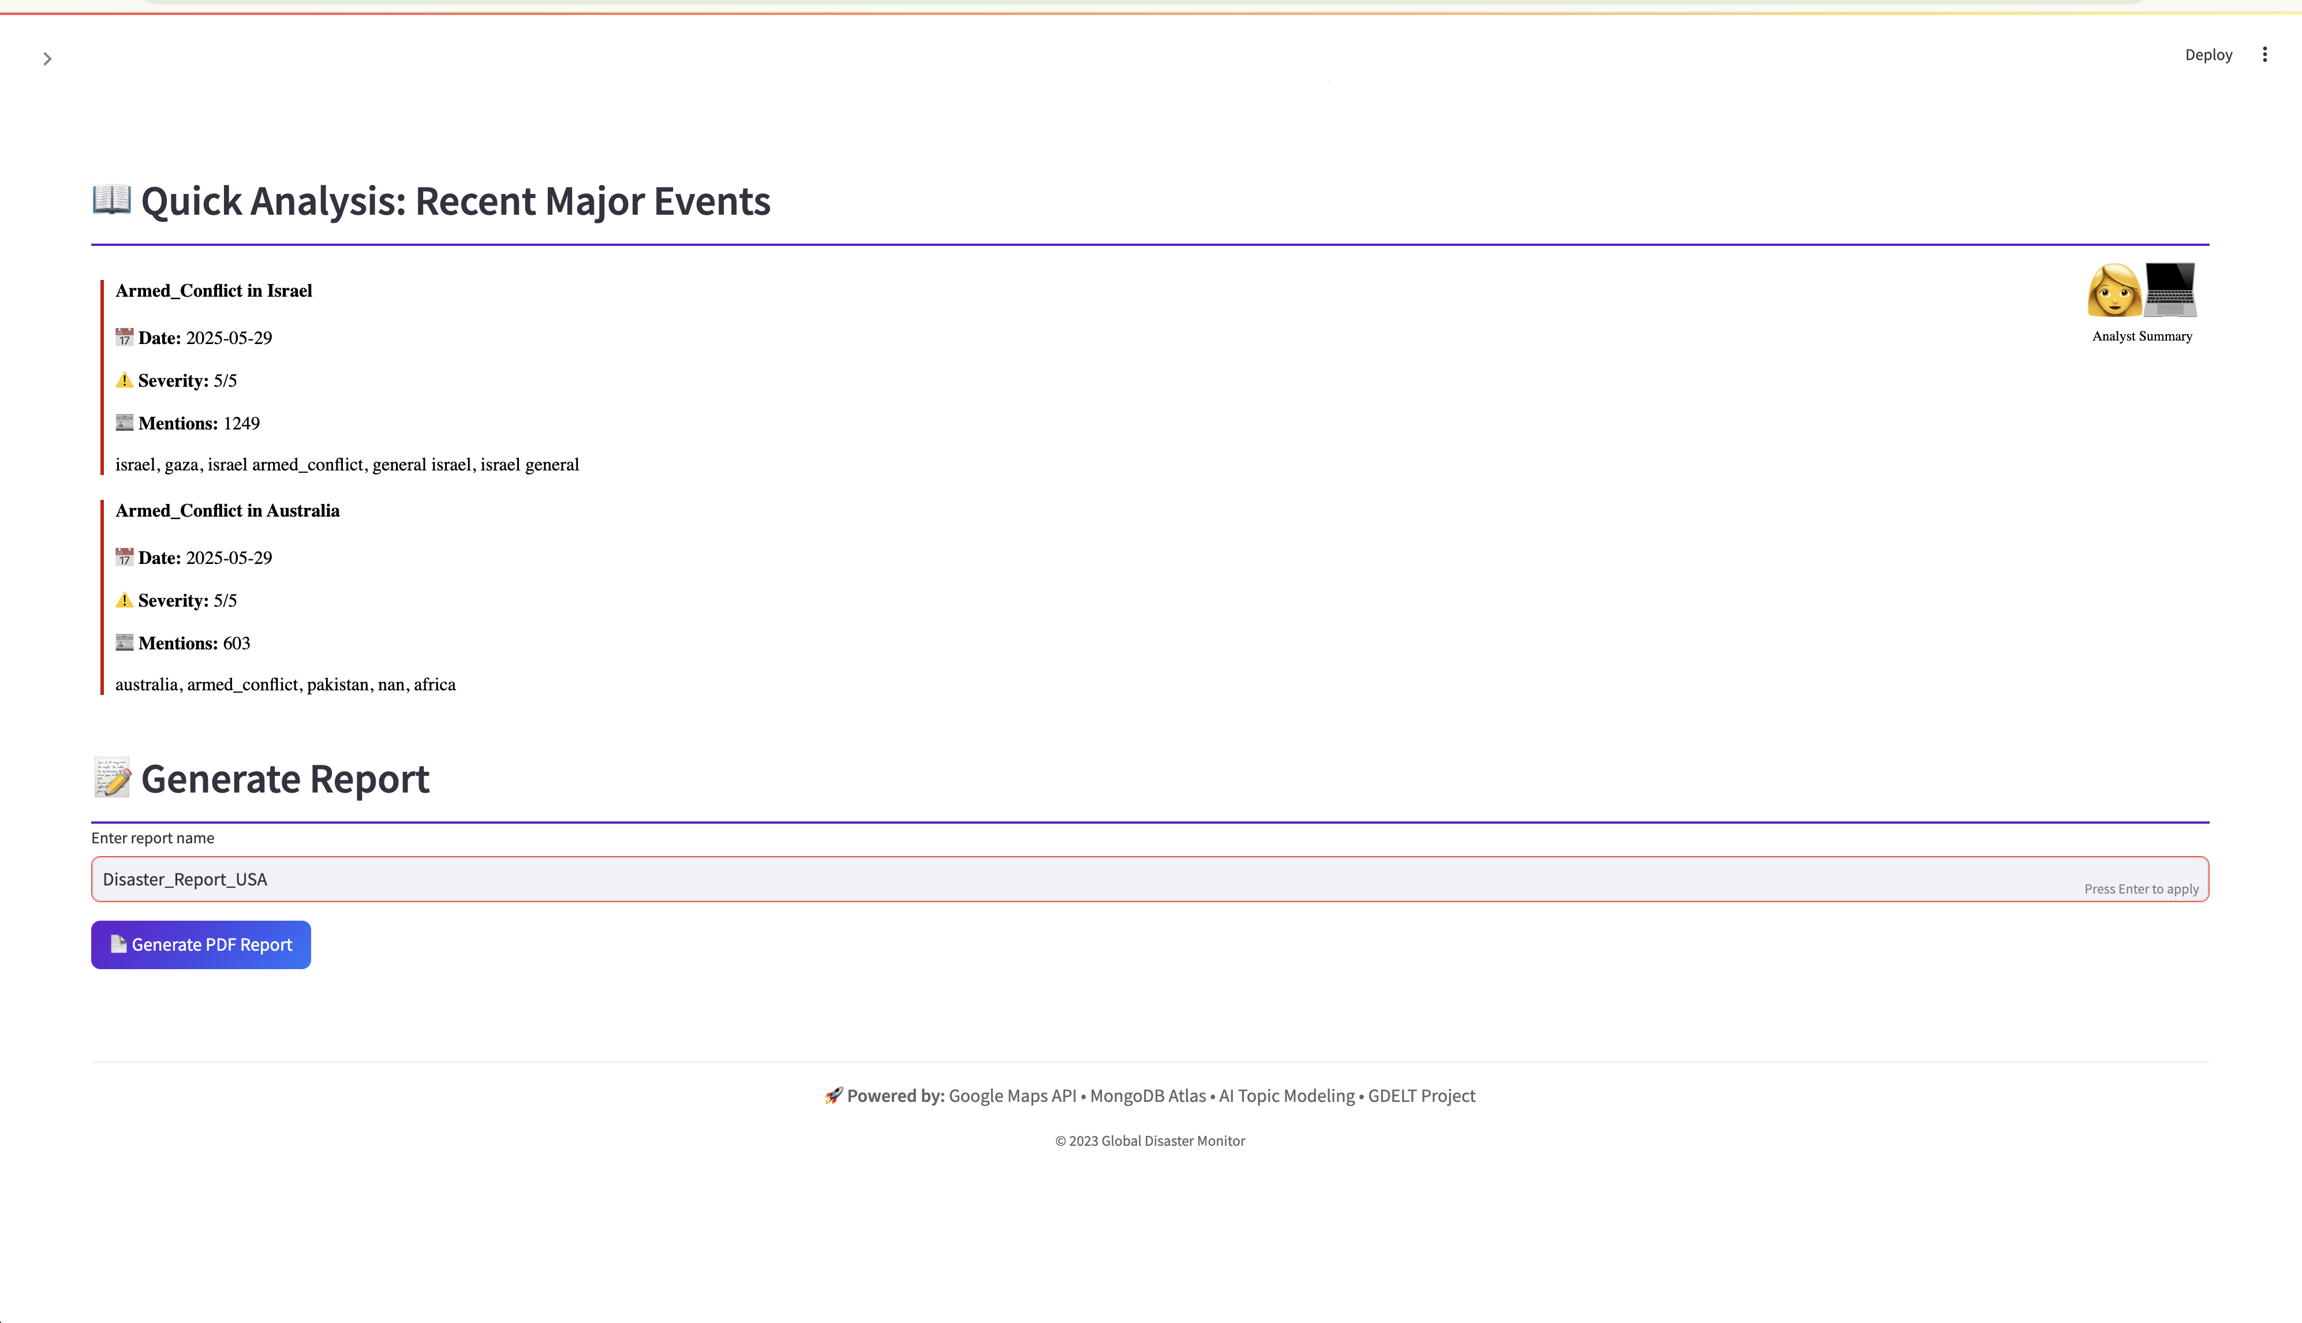This screenshot has width=2302, height=1323.
Task: Click the newspaper icon beside Mentions 1249
Action: [125, 423]
